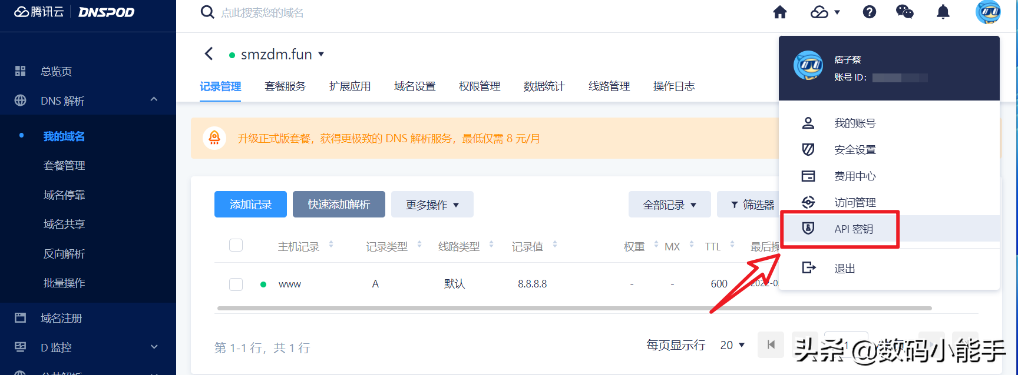Open the 总览页 dashboard icon
The image size is (1018, 375).
[x=21, y=71]
